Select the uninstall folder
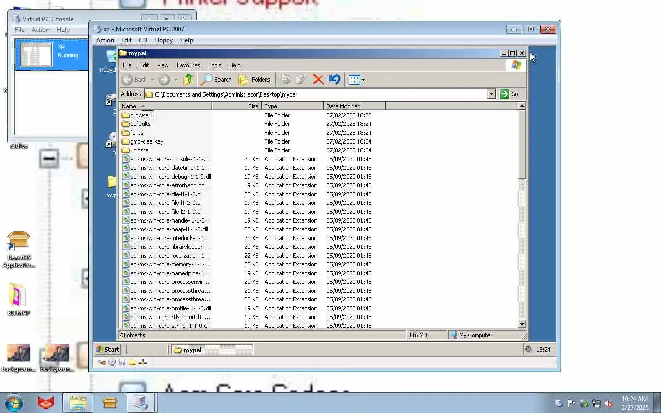 pyautogui.click(x=136, y=150)
